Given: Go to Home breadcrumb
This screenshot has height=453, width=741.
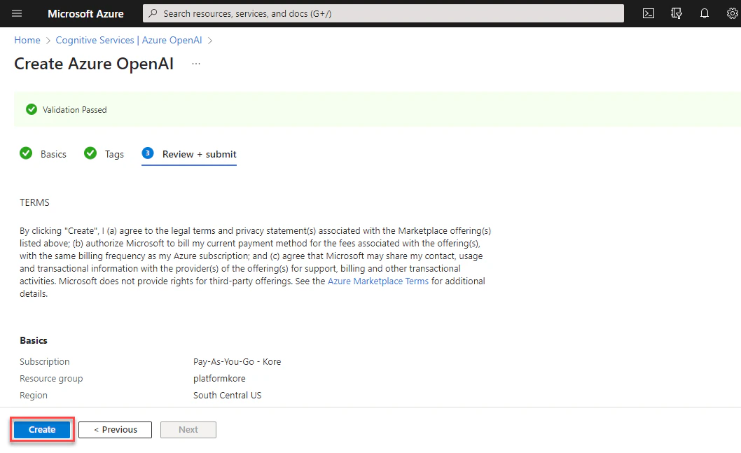Looking at the screenshot, I should click(x=27, y=40).
